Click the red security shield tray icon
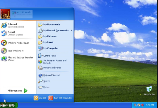The width and height of the screenshot is (158, 108). (x=142, y=105)
